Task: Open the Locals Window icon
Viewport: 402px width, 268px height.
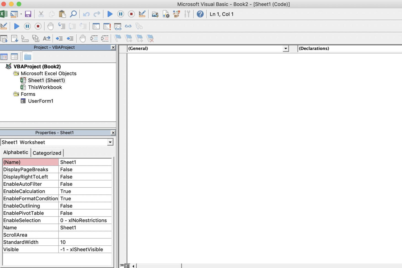Action: pyautogui.click(x=96, y=26)
